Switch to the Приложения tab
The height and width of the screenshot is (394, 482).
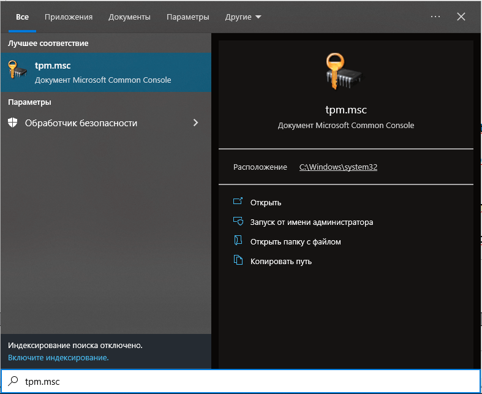point(69,17)
